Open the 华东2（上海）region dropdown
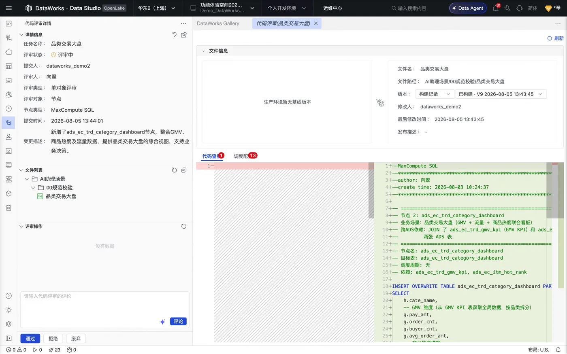The width and height of the screenshot is (567, 354). point(157,8)
